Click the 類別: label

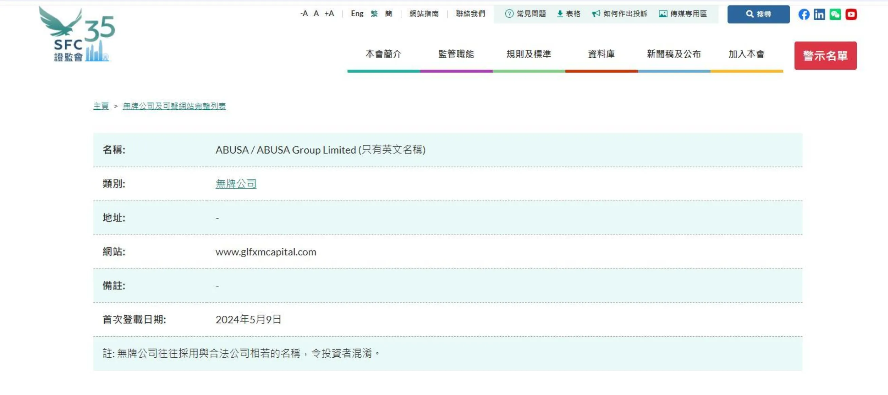tap(114, 184)
